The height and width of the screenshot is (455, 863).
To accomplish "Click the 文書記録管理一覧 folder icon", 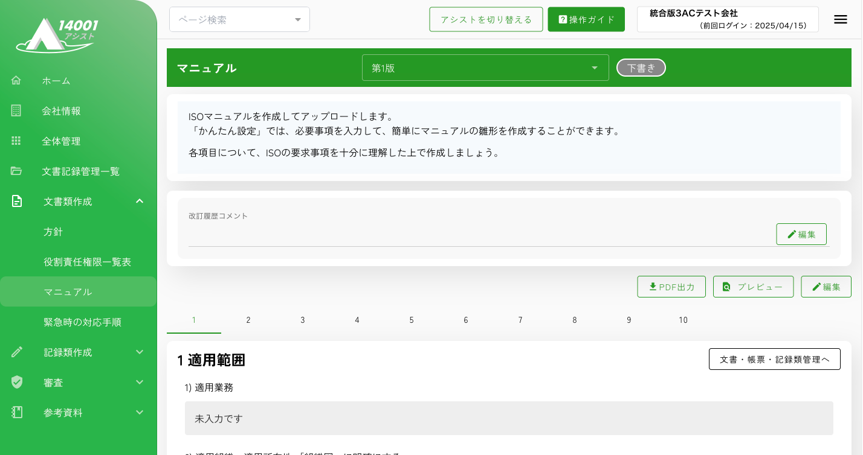I will 16,171.
